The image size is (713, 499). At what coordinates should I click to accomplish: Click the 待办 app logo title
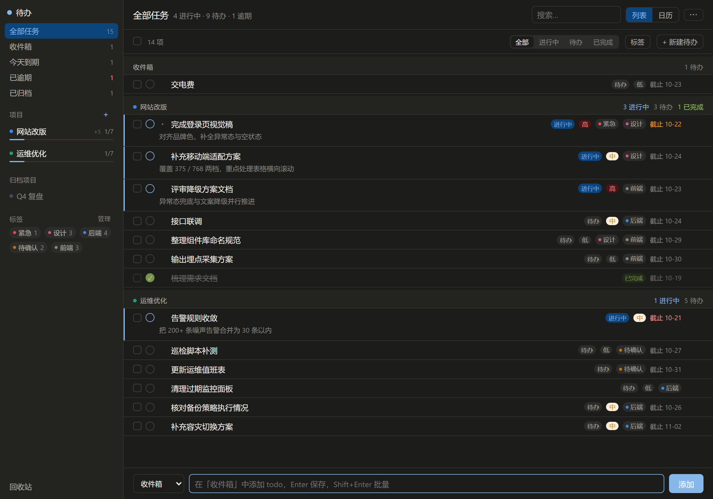(20, 13)
